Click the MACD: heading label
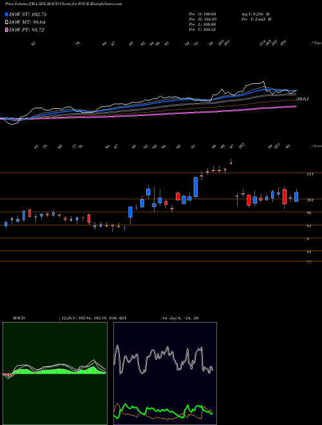Viewport: 322px width, 425px height. point(19,318)
